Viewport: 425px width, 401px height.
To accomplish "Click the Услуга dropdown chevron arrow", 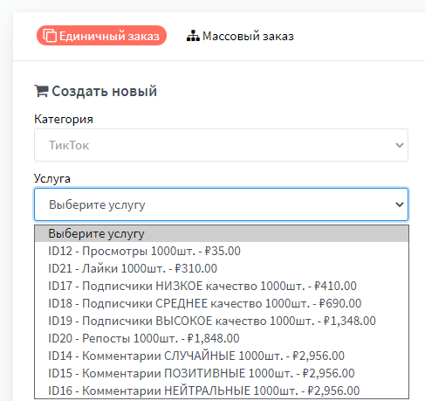I will click(400, 204).
